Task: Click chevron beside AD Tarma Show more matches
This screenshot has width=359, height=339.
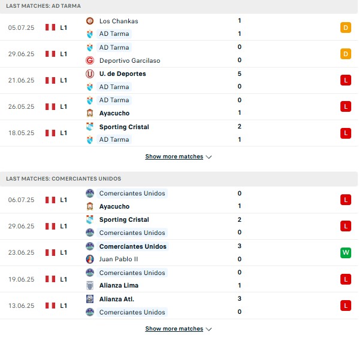Action: pyautogui.click(x=209, y=157)
